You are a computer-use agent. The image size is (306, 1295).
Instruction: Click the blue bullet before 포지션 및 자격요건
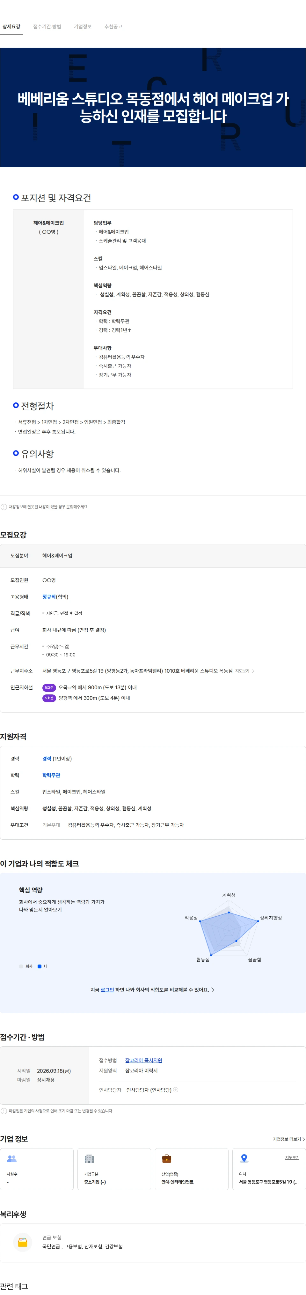16,197
